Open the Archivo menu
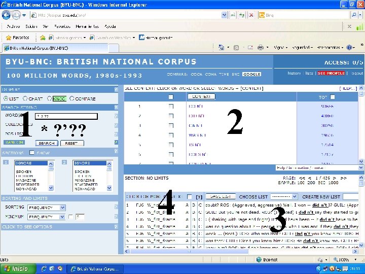 [x=14, y=26]
